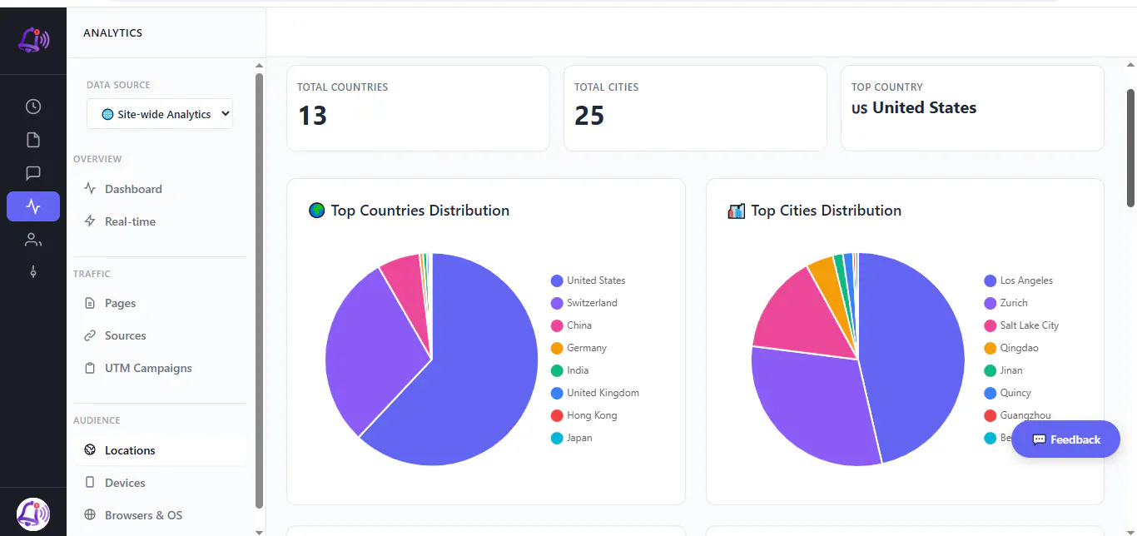Screen dimensions: 1137x536
Task: Toggle the Los Angeles legend swatch
Action: [990, 280]
